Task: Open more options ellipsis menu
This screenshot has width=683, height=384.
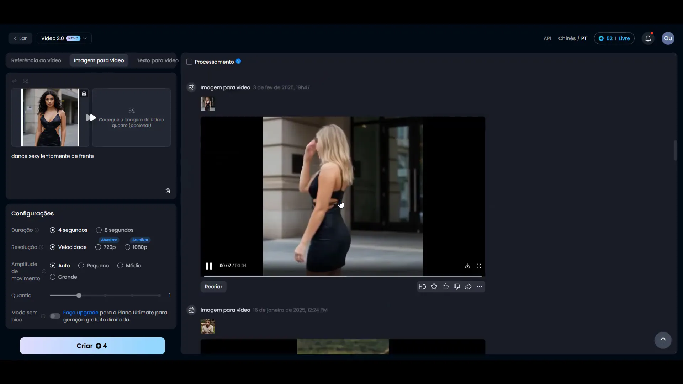Action: (480, 287)
